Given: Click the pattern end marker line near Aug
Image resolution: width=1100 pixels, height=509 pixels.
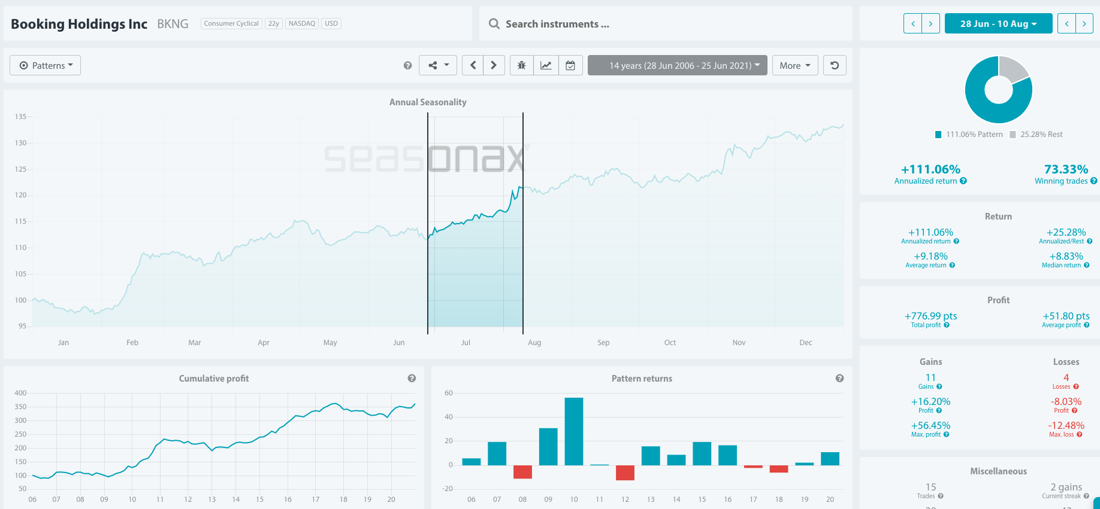Looking at the screenshot, I should tap(523, 223).
